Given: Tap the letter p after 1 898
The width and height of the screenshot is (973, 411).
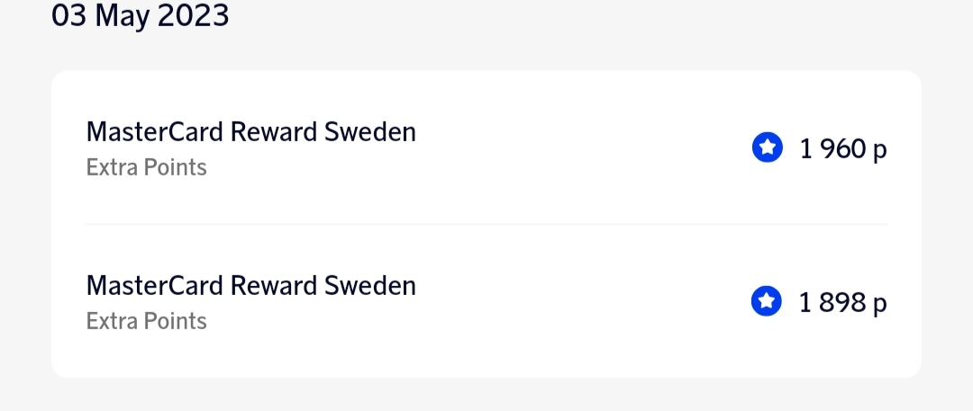Looking at the screenshot, I should point(880,305).
